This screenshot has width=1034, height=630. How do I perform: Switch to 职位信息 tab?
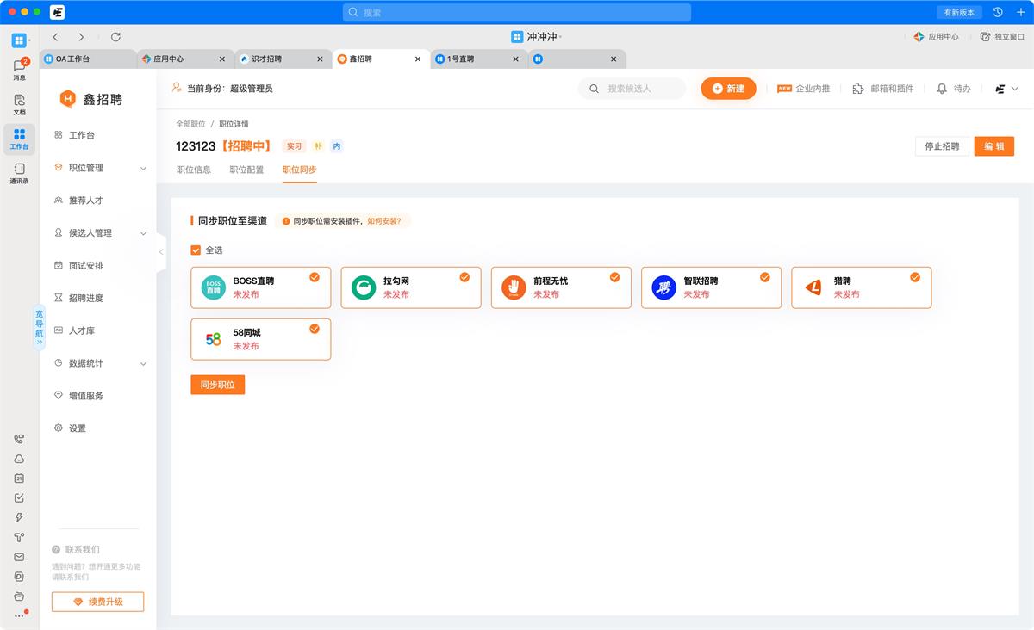[x=194, y=170]
